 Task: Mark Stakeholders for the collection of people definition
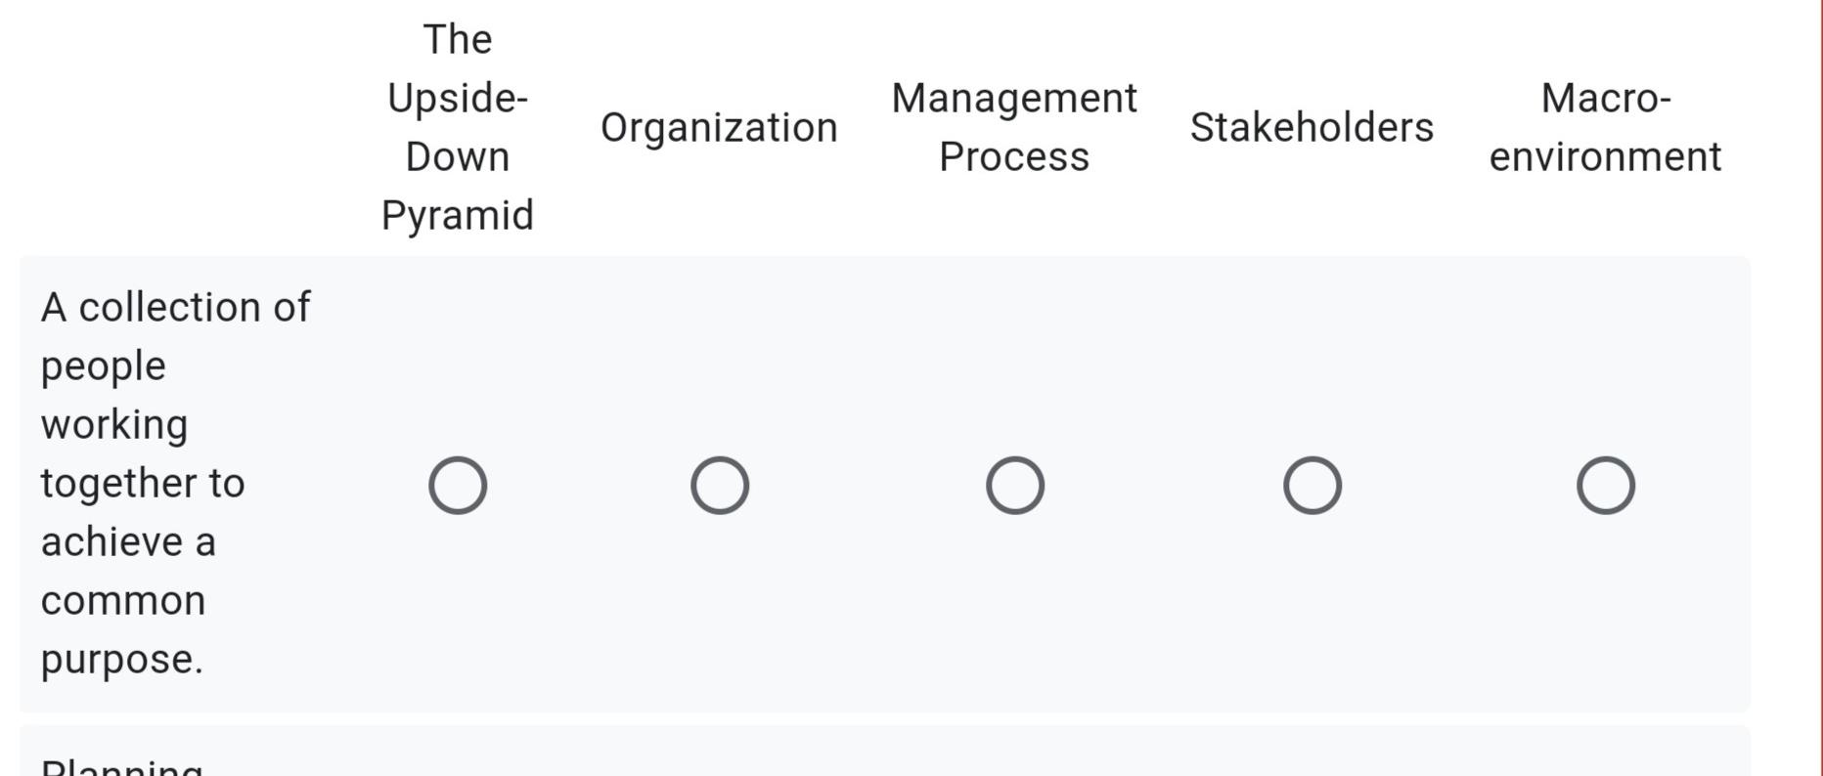(1312, 483)
